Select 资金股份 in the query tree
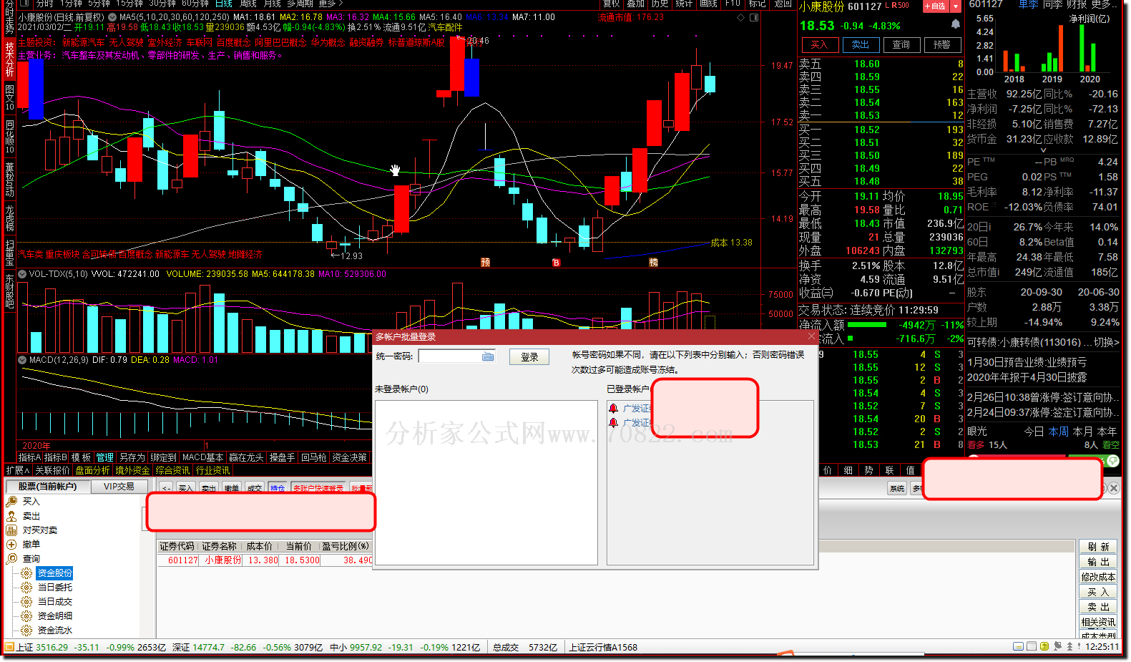Screen dimensions: 1131x662 click(x=55, y=573)
